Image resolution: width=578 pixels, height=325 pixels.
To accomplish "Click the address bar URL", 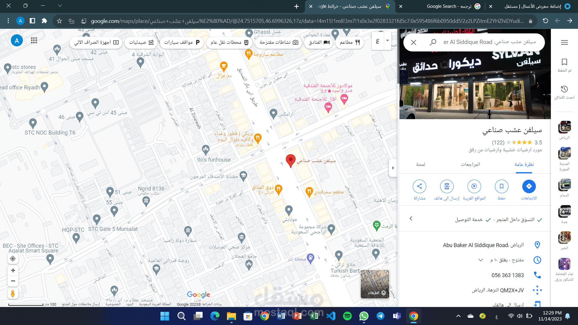I will click(x=307, y=21).
